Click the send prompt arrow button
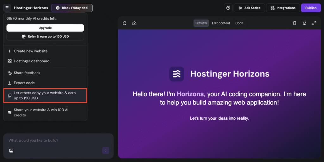The image size is (324, 162). [x=106, y=150]
